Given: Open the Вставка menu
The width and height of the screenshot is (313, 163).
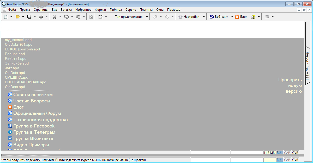Looking at the screenshot, I should point(66,10).
